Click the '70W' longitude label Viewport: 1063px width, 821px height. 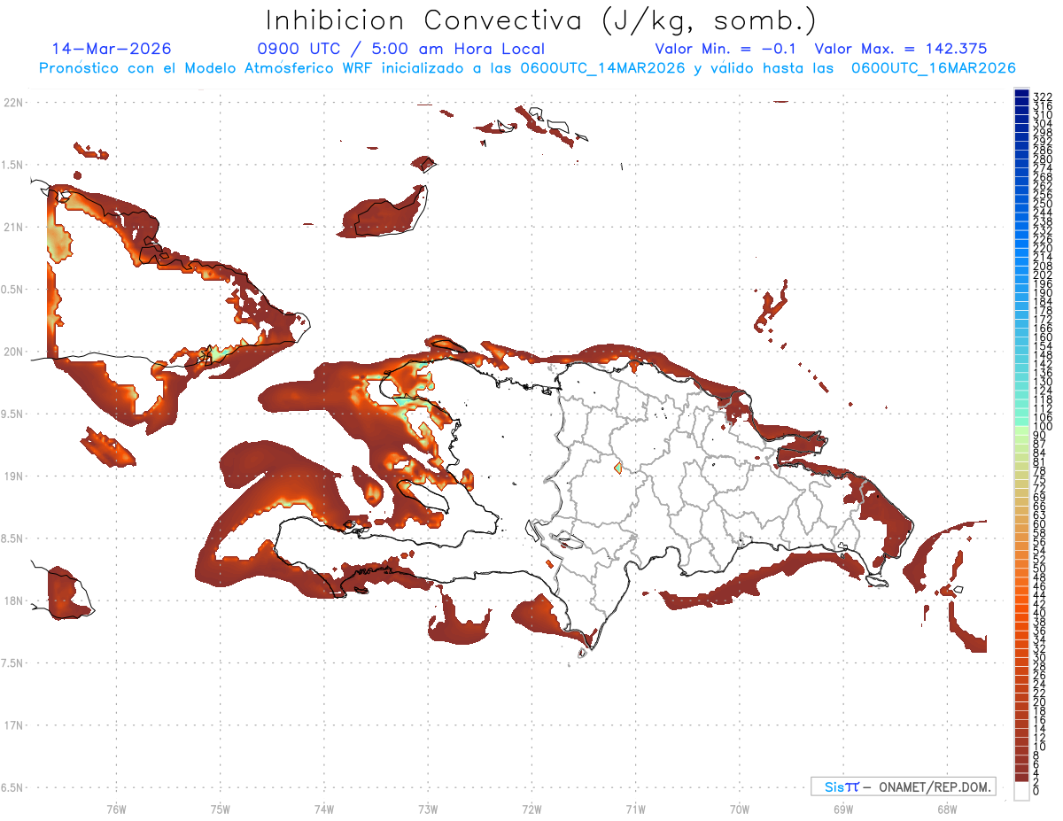tap(739, 809)
